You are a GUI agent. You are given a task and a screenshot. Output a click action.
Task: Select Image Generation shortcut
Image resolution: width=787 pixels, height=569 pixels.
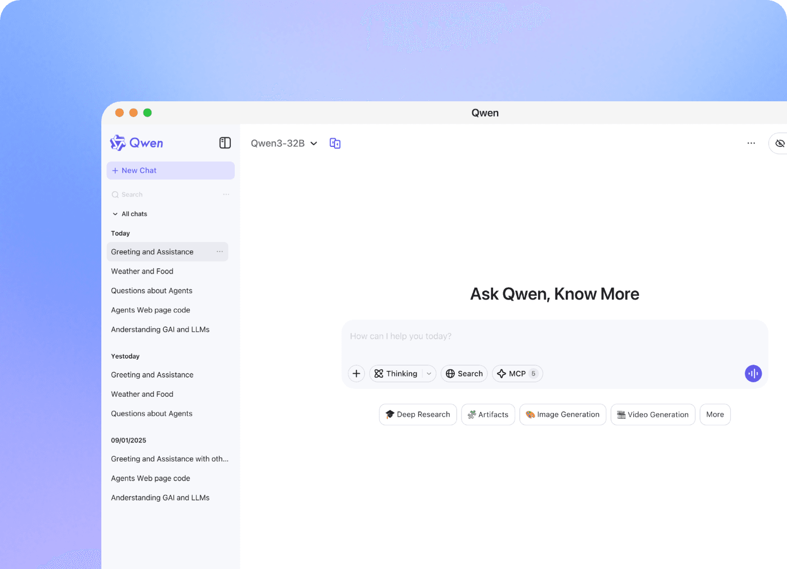563,415
